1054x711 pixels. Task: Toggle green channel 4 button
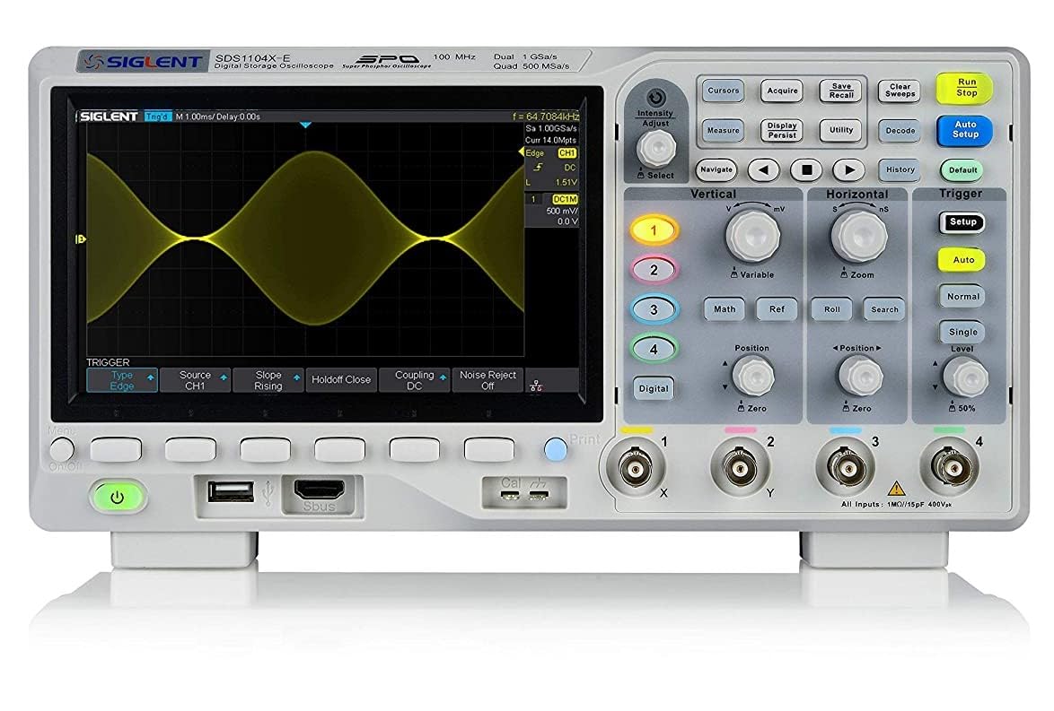pyautogui.click(x=654, y=349)
